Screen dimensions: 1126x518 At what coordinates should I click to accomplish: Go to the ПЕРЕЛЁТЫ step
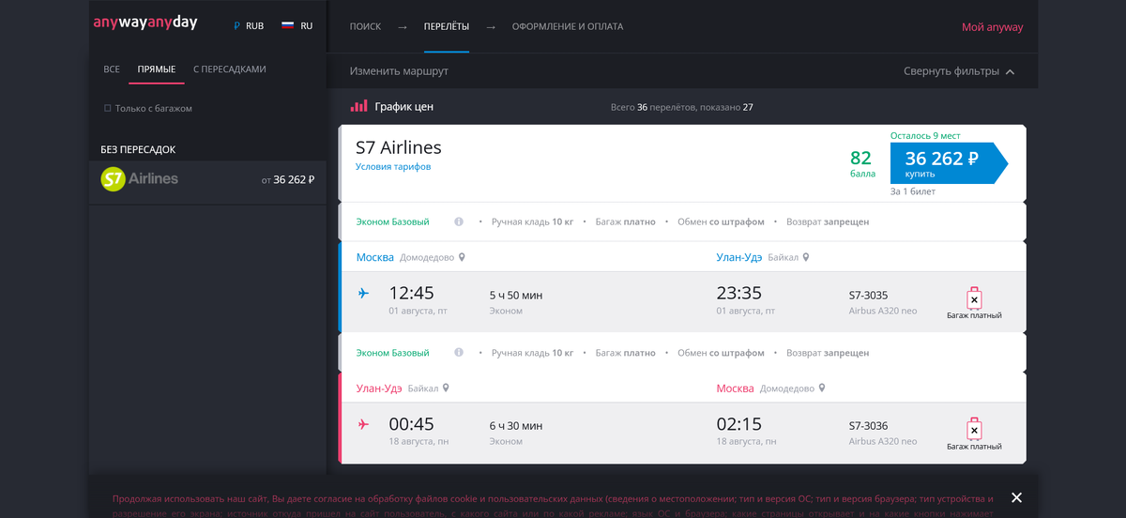point(447,26)
